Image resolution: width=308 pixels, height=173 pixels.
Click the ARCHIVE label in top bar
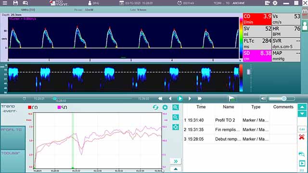[x=239, y=3]
